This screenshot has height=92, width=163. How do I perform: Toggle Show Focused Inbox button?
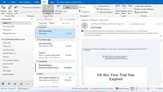(x=48, y=10)
